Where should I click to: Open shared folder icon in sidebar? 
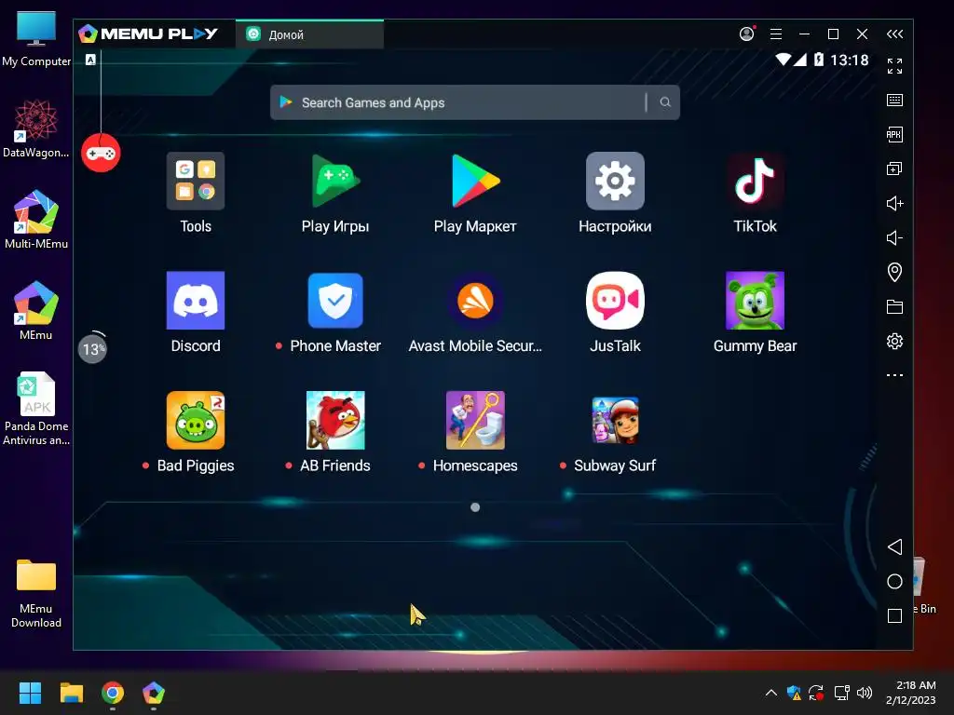pos(894,306)
